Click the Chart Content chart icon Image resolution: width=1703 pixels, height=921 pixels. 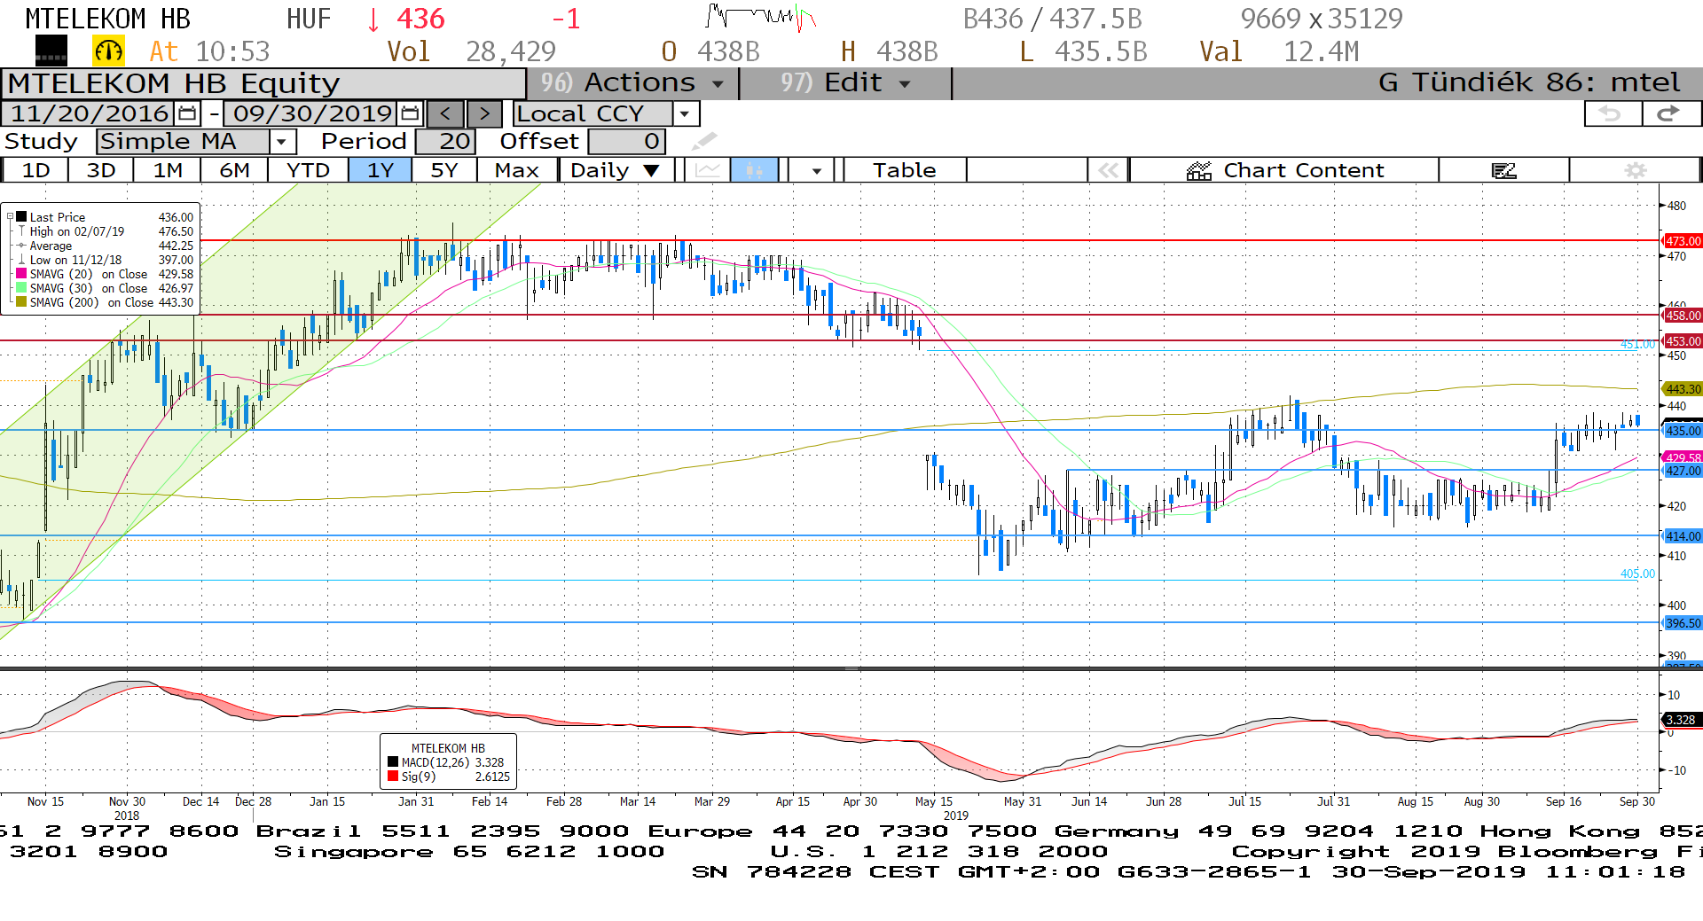(1199, 170)
